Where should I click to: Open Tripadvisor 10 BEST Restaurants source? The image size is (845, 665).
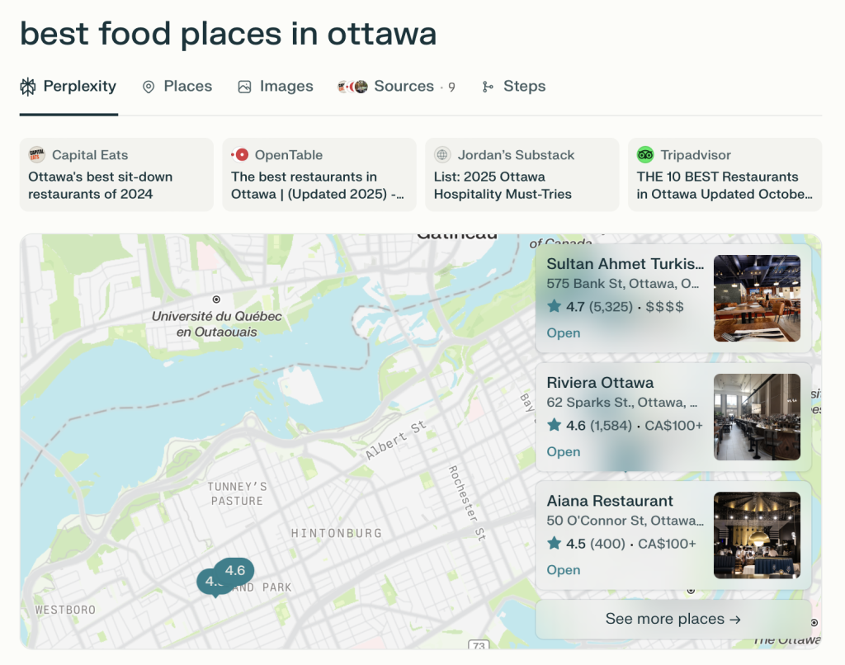(x=725, y=185)
